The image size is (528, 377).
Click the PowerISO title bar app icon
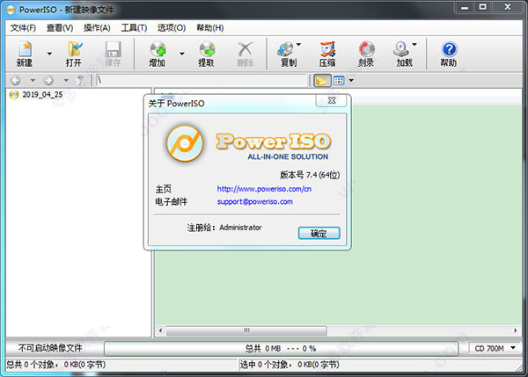tap(11, 10)
